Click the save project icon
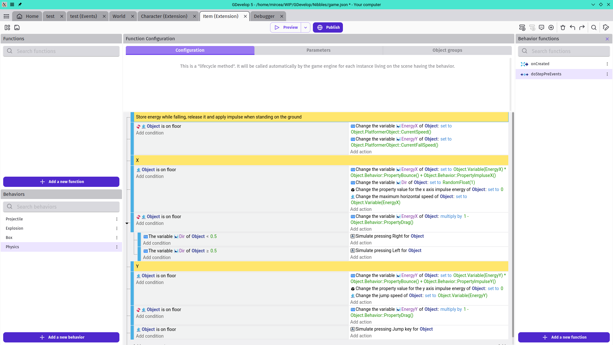 pos(17,27)
